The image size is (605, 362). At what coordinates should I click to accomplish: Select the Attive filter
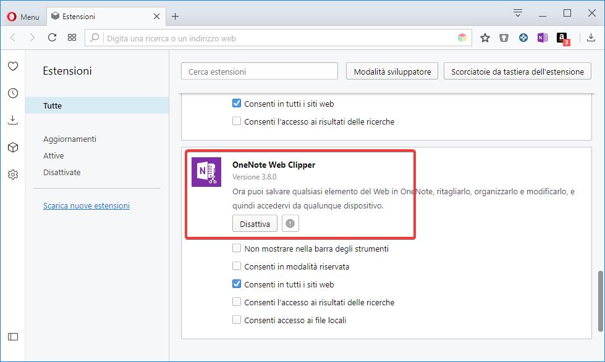click(54, 155)
